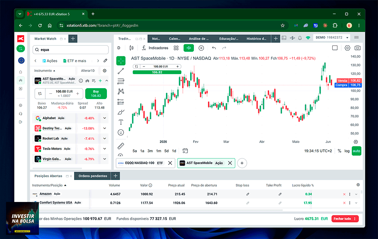Switch to the Ordens pendentes tab

tap(93, 176)
